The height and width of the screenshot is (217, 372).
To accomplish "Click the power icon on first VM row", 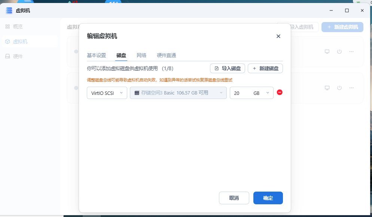I will [339, 52].
